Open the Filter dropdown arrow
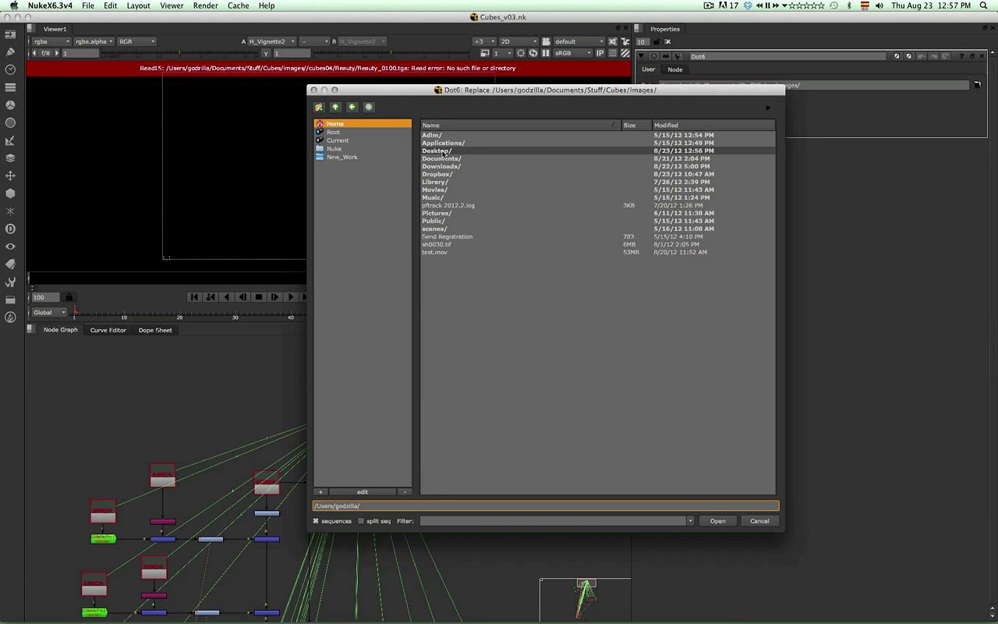Image resolution: width=998 pixels, height=624 pixels. tap(690, 521)
